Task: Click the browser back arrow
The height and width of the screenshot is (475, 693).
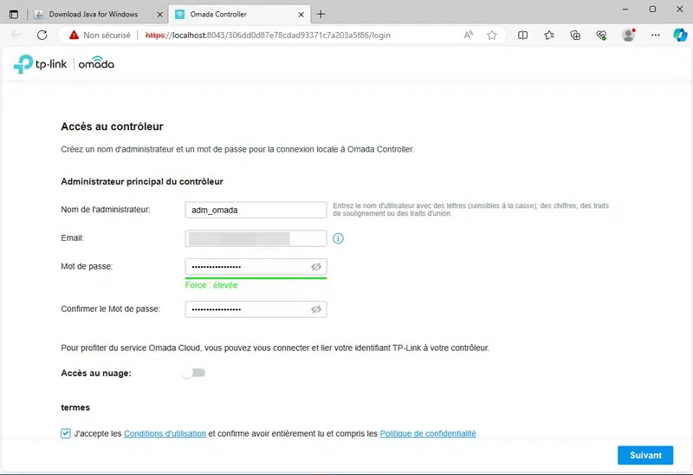Action: point(16,35)
